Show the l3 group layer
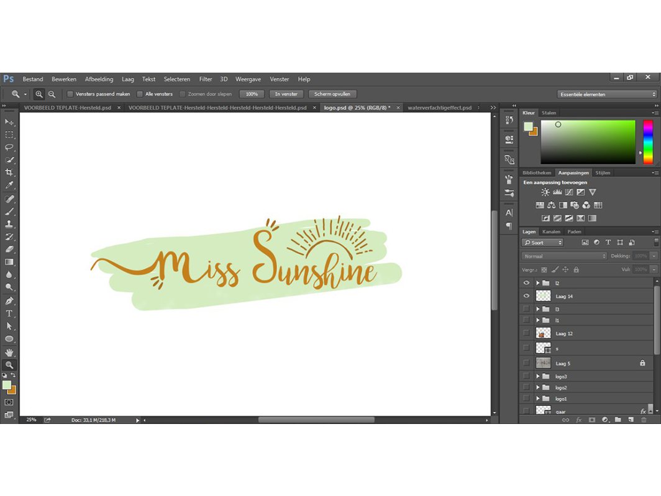The image size is (661, 496). pos(526,309)
